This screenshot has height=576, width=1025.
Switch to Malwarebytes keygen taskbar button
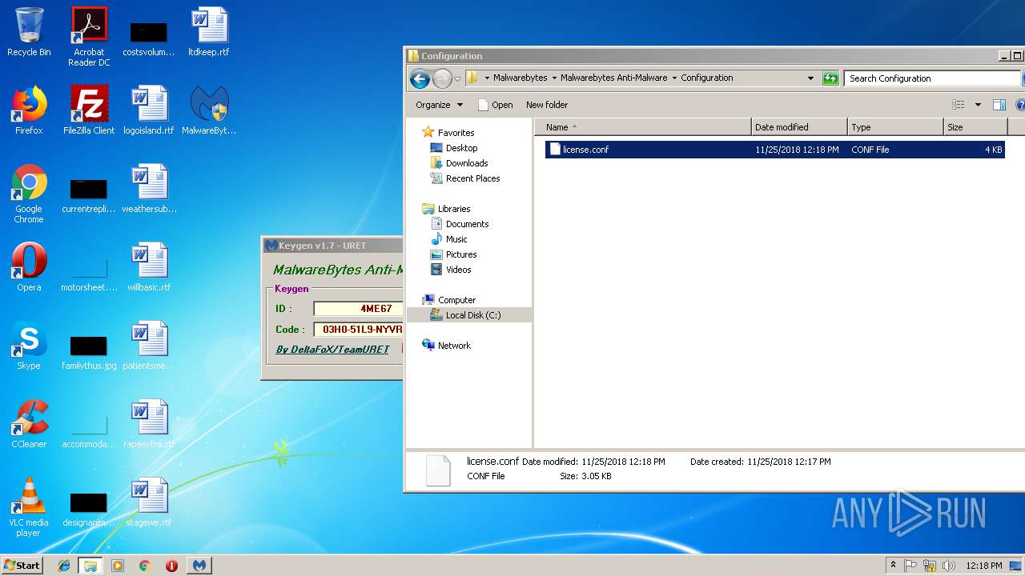(x=199, y=566)
